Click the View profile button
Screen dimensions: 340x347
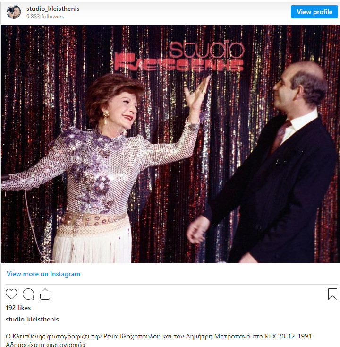314,12
